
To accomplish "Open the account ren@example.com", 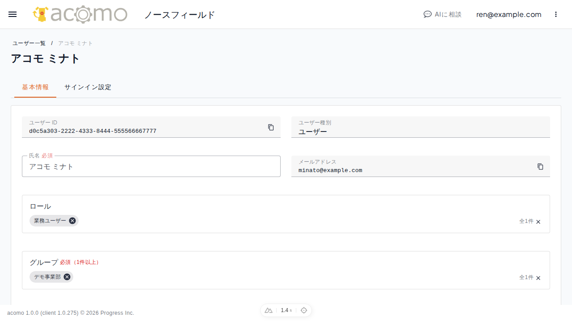I will click(509, 14).
